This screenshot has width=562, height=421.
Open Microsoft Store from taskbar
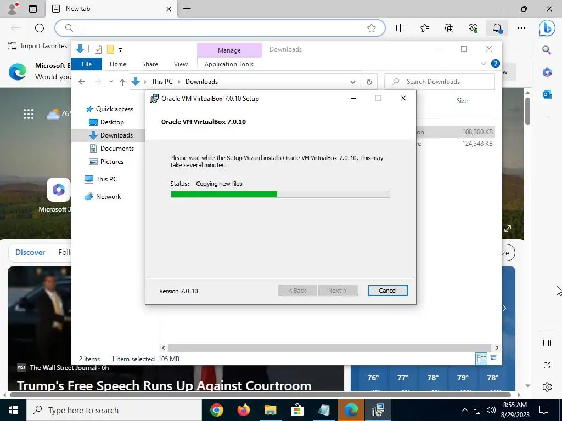(297, 410)
